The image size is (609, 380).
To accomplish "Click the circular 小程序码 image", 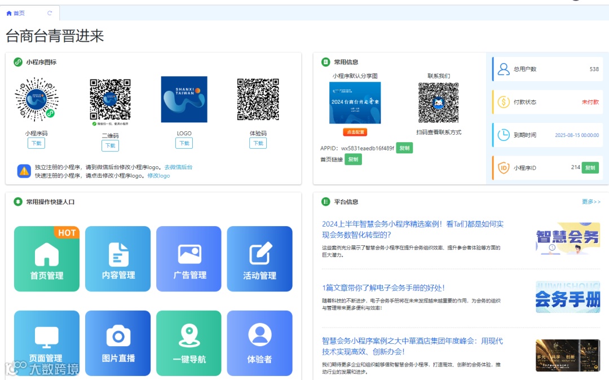I will tap(37, 99).
